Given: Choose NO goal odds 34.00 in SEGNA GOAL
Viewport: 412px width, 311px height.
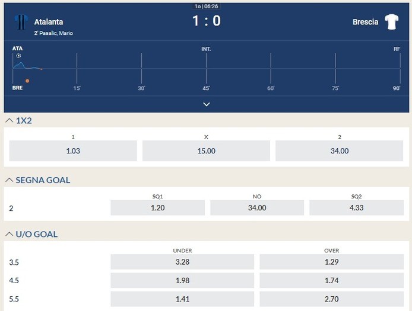Looking at the screenshot, I should pos(257,208).
